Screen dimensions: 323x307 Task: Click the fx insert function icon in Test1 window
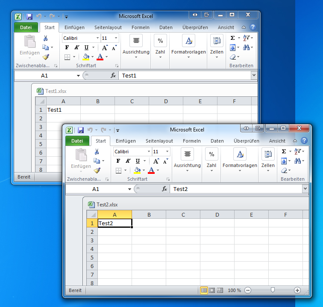click(113, 75)
